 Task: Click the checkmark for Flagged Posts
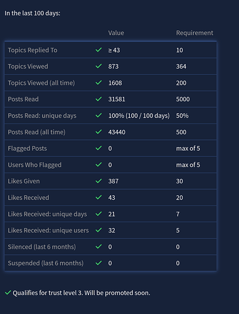click(98, 148)
